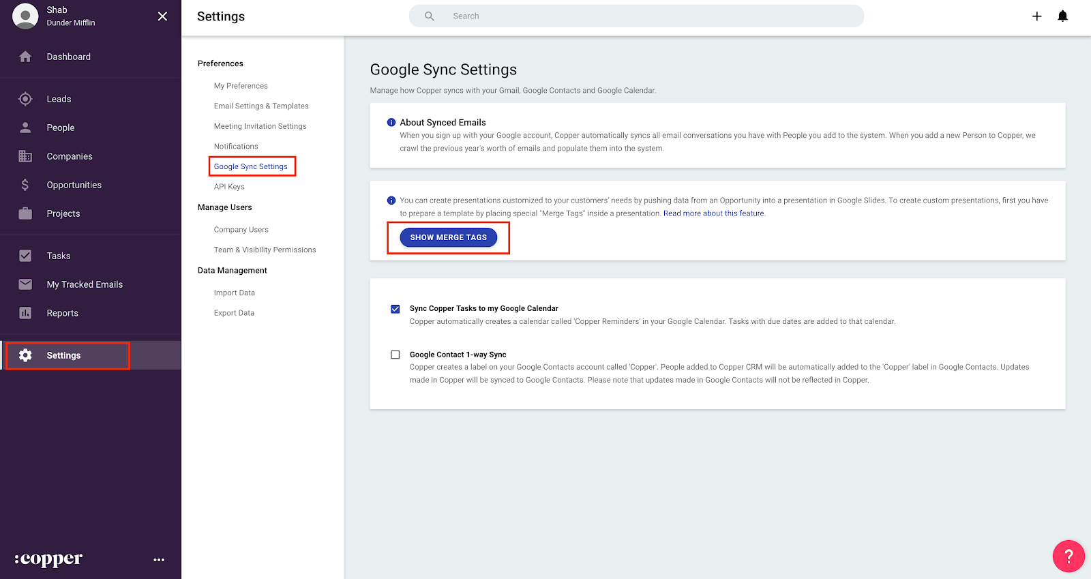
Task: Open the Opportunities label in the sidebar
Action: 74,185
